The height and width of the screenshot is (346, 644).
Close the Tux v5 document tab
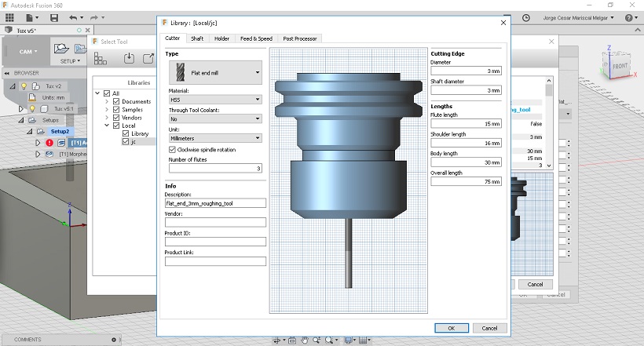[87, 31]
